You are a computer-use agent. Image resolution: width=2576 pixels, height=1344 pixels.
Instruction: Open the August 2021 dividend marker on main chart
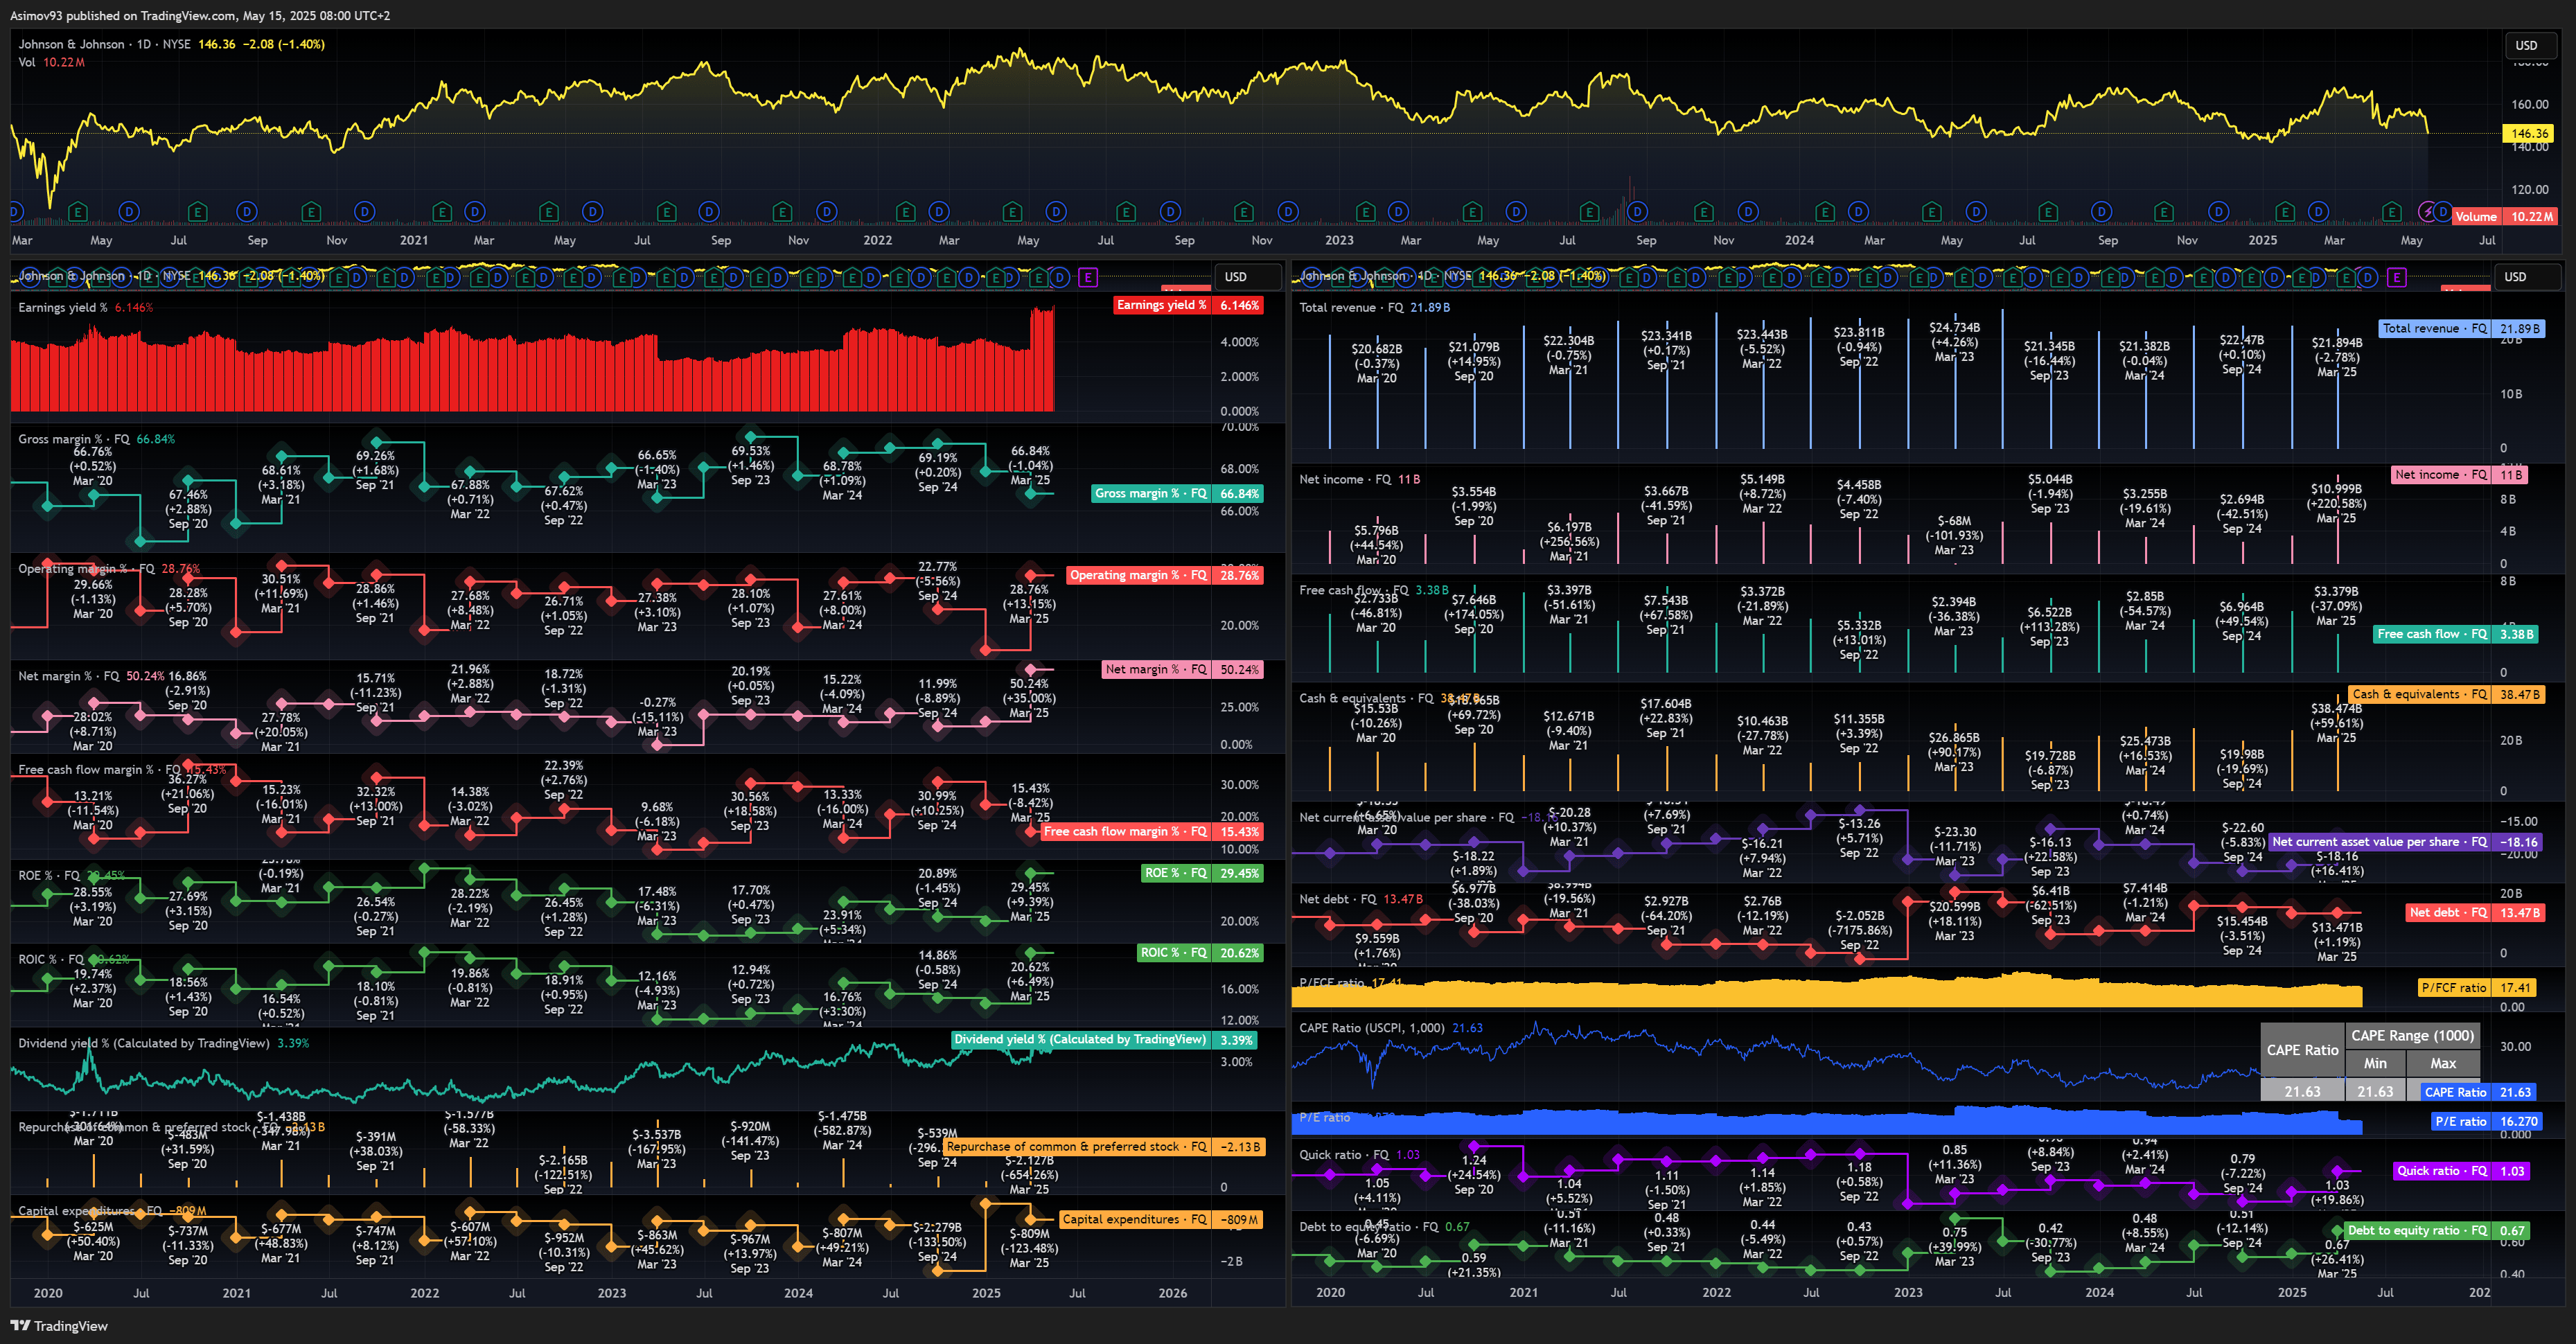click(x=709, y=212)
